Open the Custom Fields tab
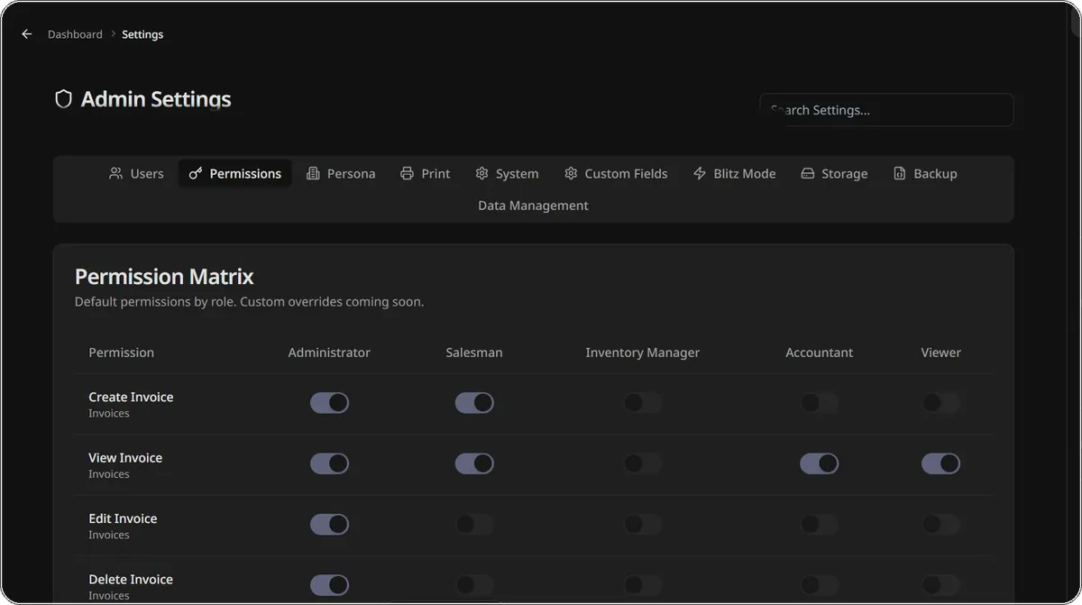 (616, 173)
